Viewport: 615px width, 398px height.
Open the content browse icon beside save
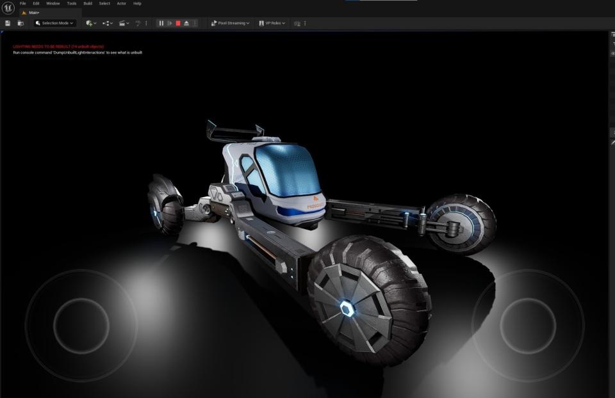coord(20,23)
